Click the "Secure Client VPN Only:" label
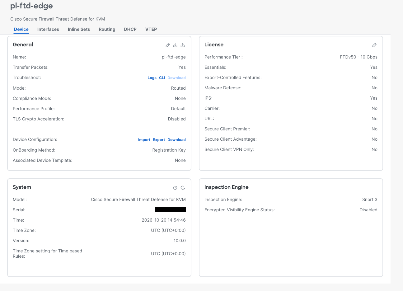The height and width of the screenshot is (291, 403). pos(229,149)
